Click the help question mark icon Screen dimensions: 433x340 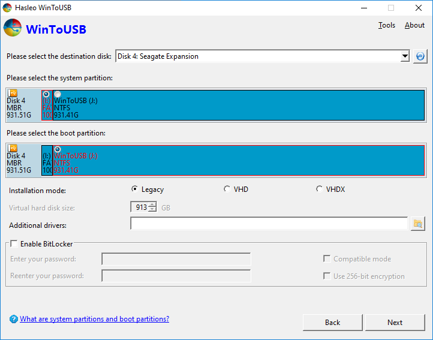click(13, 320)
